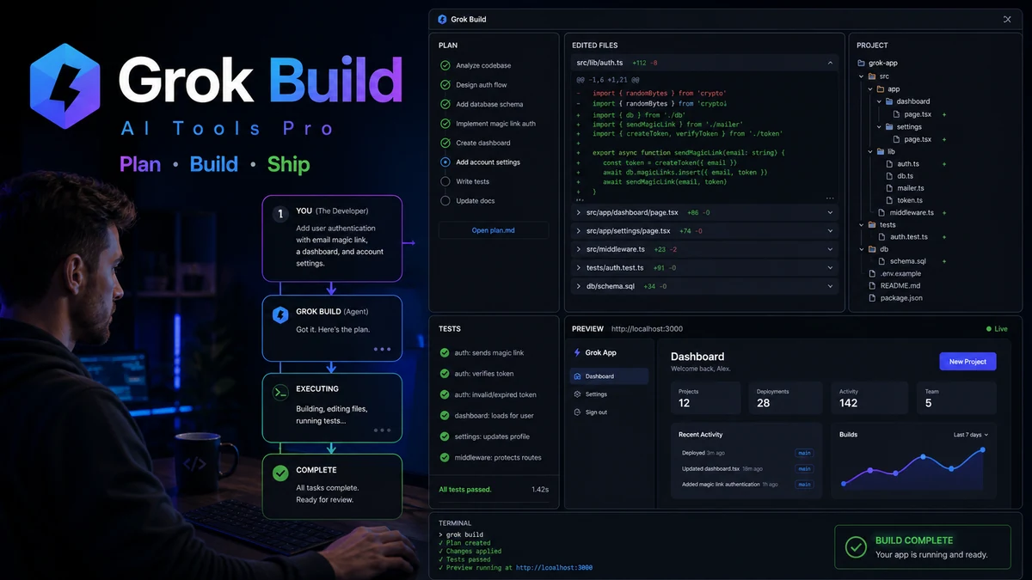Click the green check beside 'auth: sends magic link'
Screen dimensions: 1032x580
point(445,353)
